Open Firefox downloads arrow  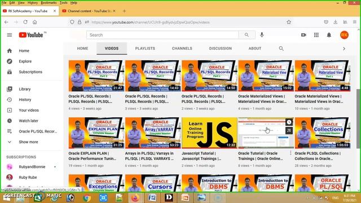336,22
